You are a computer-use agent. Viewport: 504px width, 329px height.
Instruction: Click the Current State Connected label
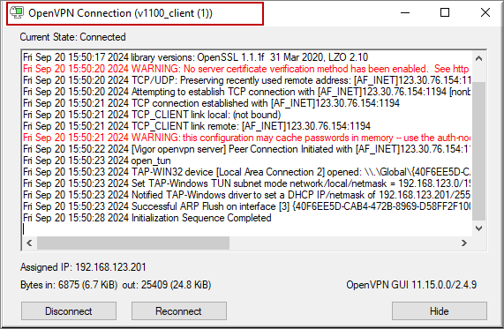[x=72, y=37]
